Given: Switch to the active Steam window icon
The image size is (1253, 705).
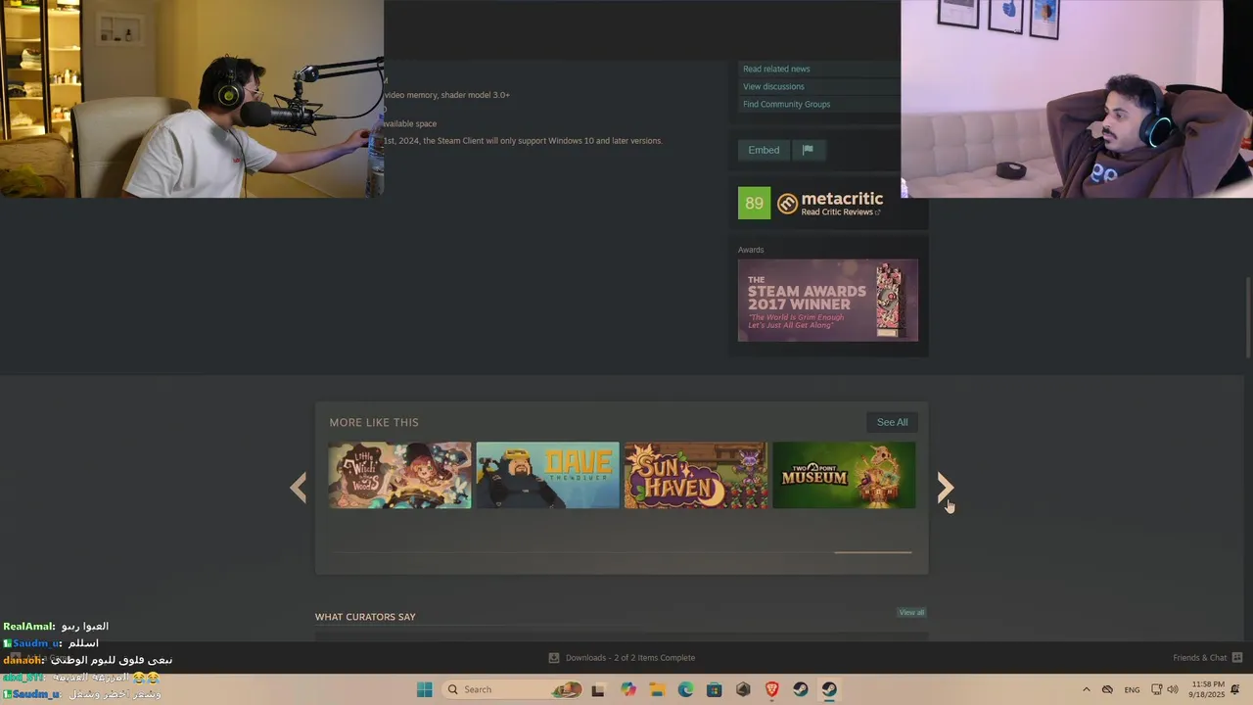Looking at the screenshot, I should 829,689.
